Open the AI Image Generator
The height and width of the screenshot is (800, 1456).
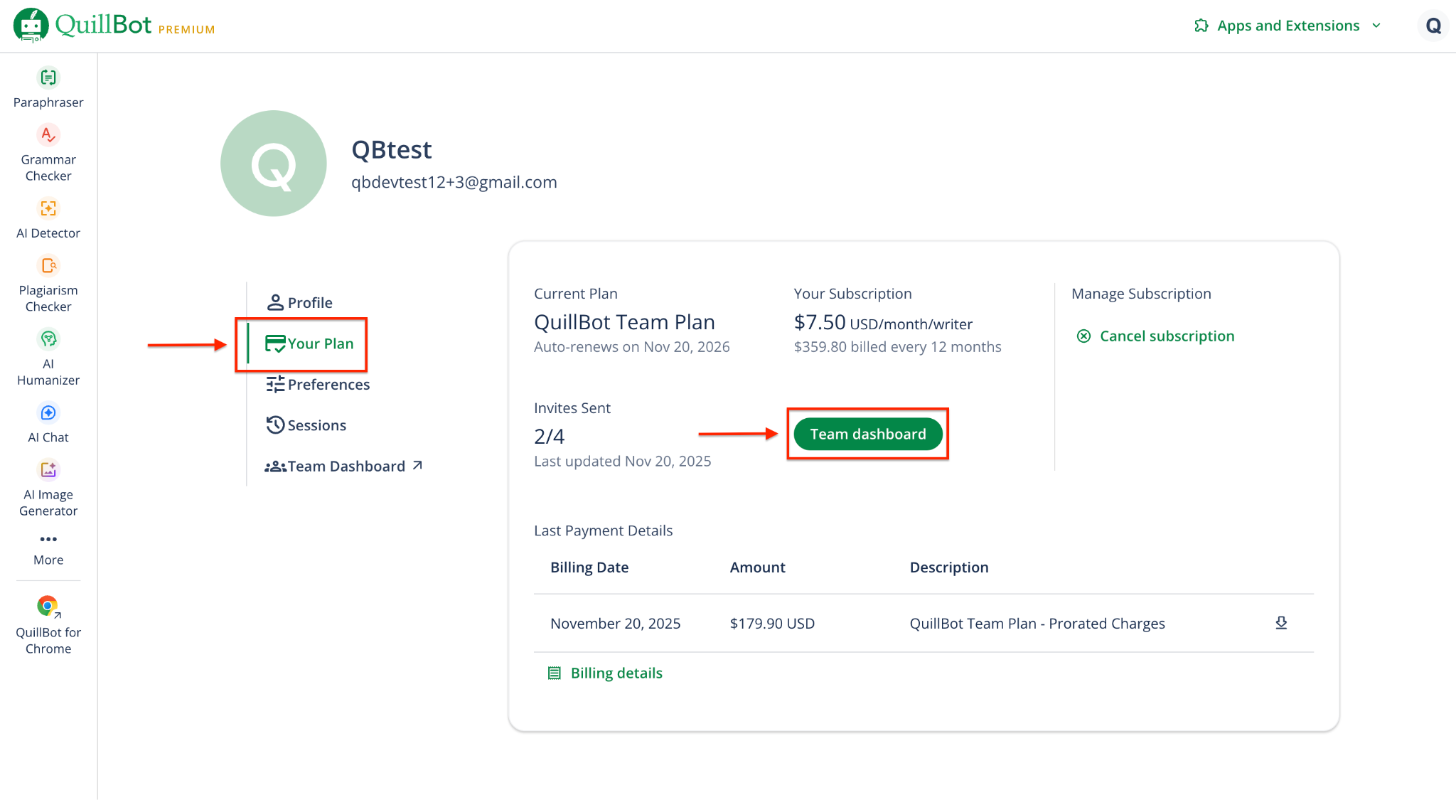pos(48,470)
